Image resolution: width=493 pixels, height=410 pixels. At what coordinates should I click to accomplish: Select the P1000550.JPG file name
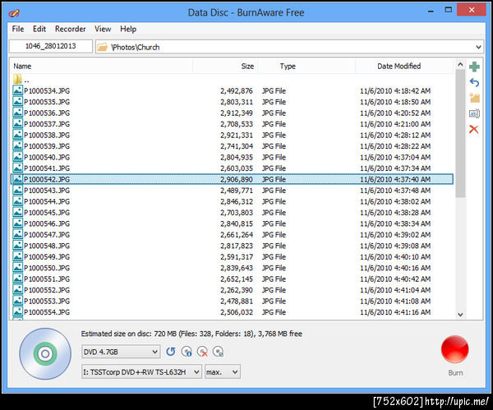click(47, 268)
